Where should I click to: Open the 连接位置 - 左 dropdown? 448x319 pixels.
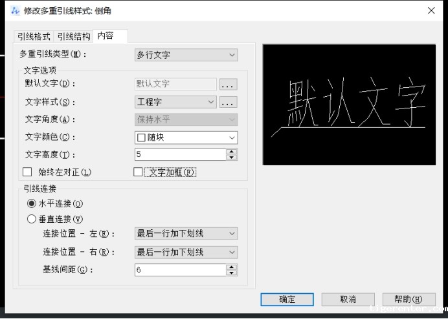(186, 234)
